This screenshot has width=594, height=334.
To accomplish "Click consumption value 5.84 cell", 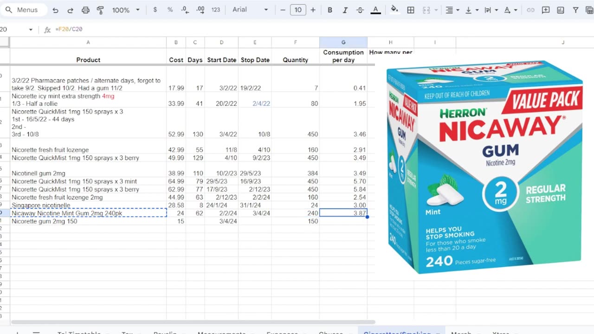I will (x=343, y=189).
